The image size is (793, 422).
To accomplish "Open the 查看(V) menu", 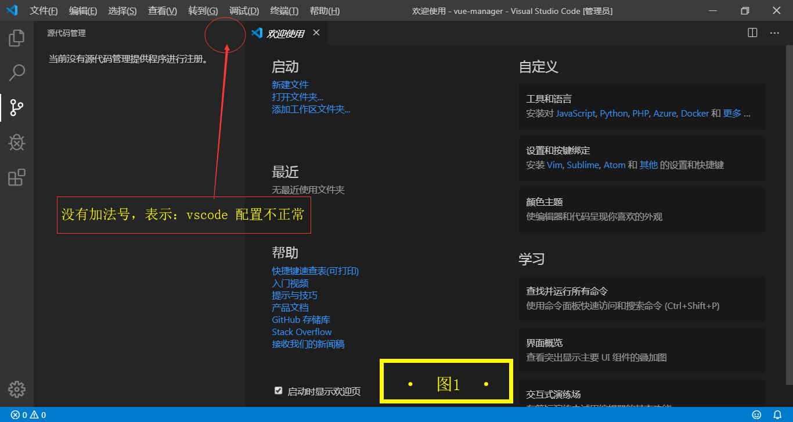I will click(x=163, y=11).
